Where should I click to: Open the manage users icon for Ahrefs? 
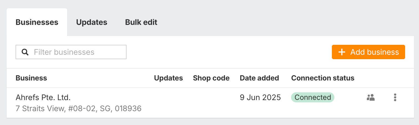click(x=370, y=97)
